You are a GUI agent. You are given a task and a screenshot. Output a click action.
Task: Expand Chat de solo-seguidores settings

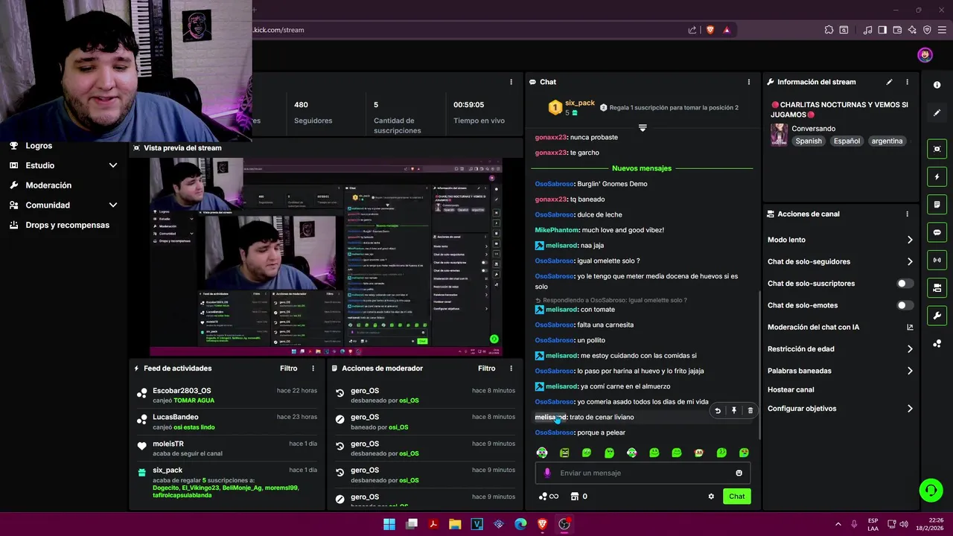pyautogui.click(x=910, y=261)
